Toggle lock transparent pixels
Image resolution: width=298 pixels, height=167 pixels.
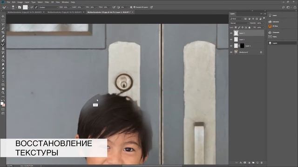(x=236, y=27)
